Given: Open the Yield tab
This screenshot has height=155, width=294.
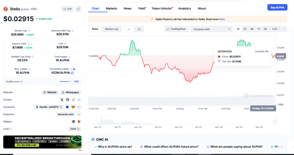Looking at the screenshot, I should tap(142, 8).
